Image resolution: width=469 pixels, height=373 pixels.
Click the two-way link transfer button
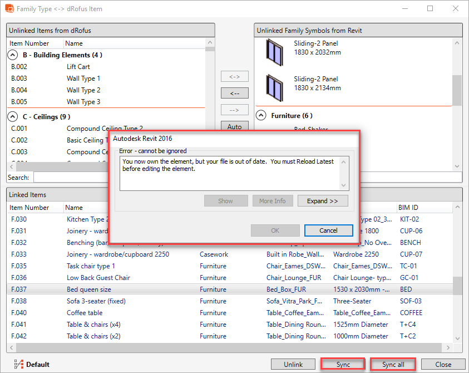click(x=234, y=76)
